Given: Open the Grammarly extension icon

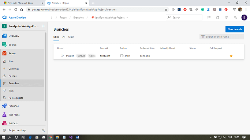Looking at the screenshot, I should pos(202,9).
